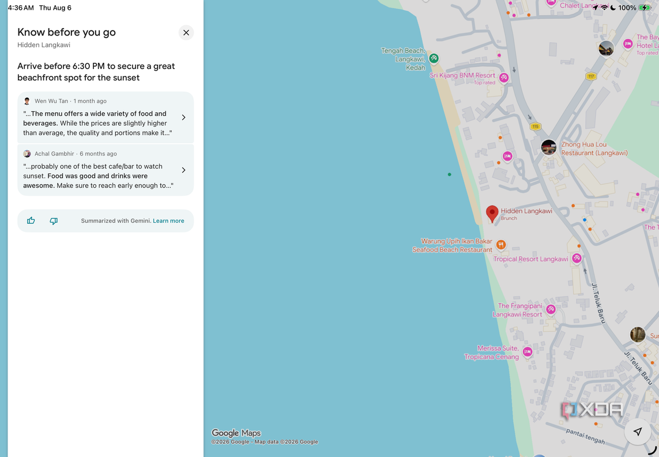Click Google Maps logo on map
Viewport: 659px width, 457px height.
236,433
